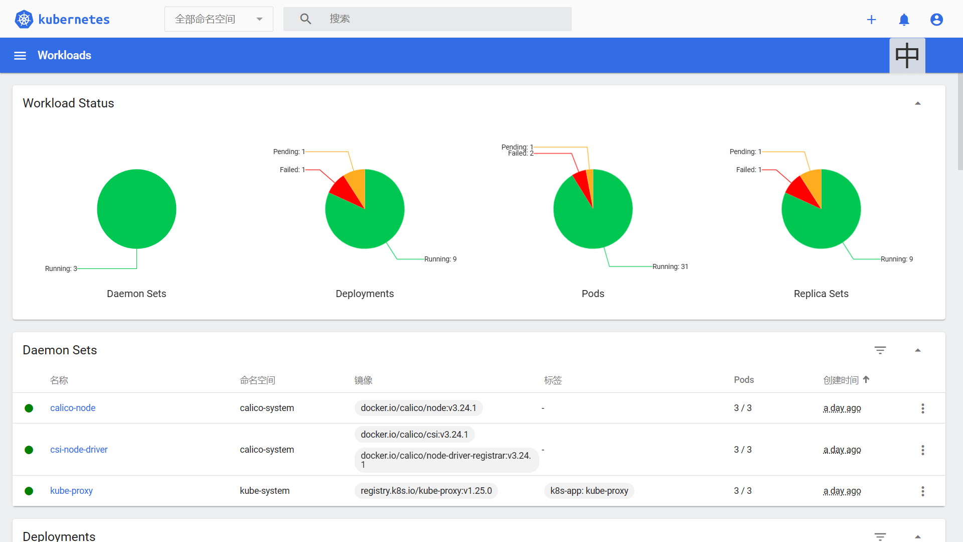Collapse the Daemon Sets section

(x=918, y=350)
